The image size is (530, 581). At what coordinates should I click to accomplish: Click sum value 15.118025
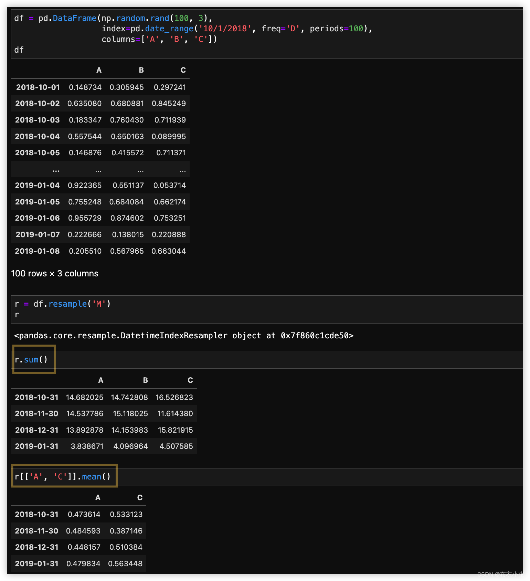tap(130, 414)
